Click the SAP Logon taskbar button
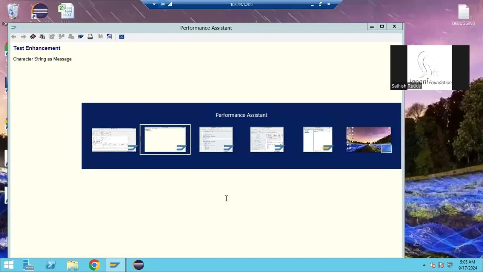This screenshot has height=272, width=483. [x=115, y=265]
